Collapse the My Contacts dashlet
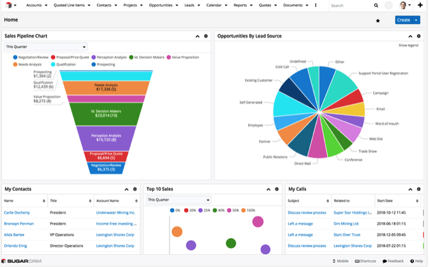430x267 pixels. coord(126,189)
